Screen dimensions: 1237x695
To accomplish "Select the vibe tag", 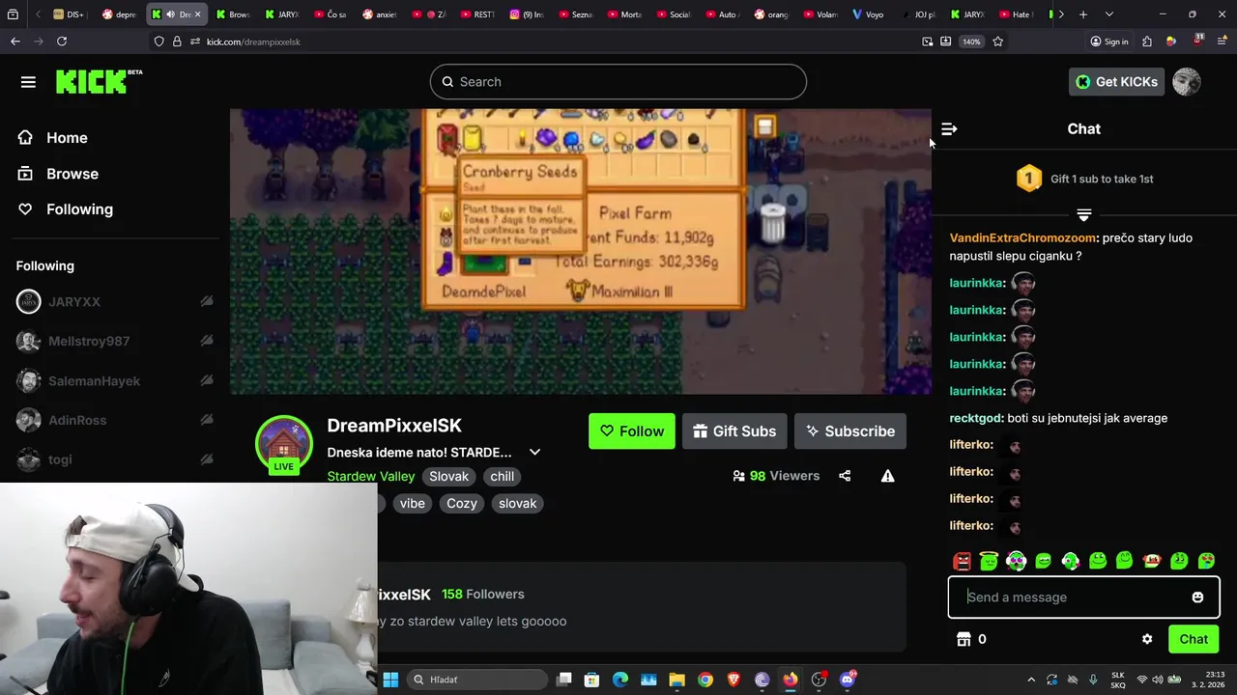I will tap(413, 503).
